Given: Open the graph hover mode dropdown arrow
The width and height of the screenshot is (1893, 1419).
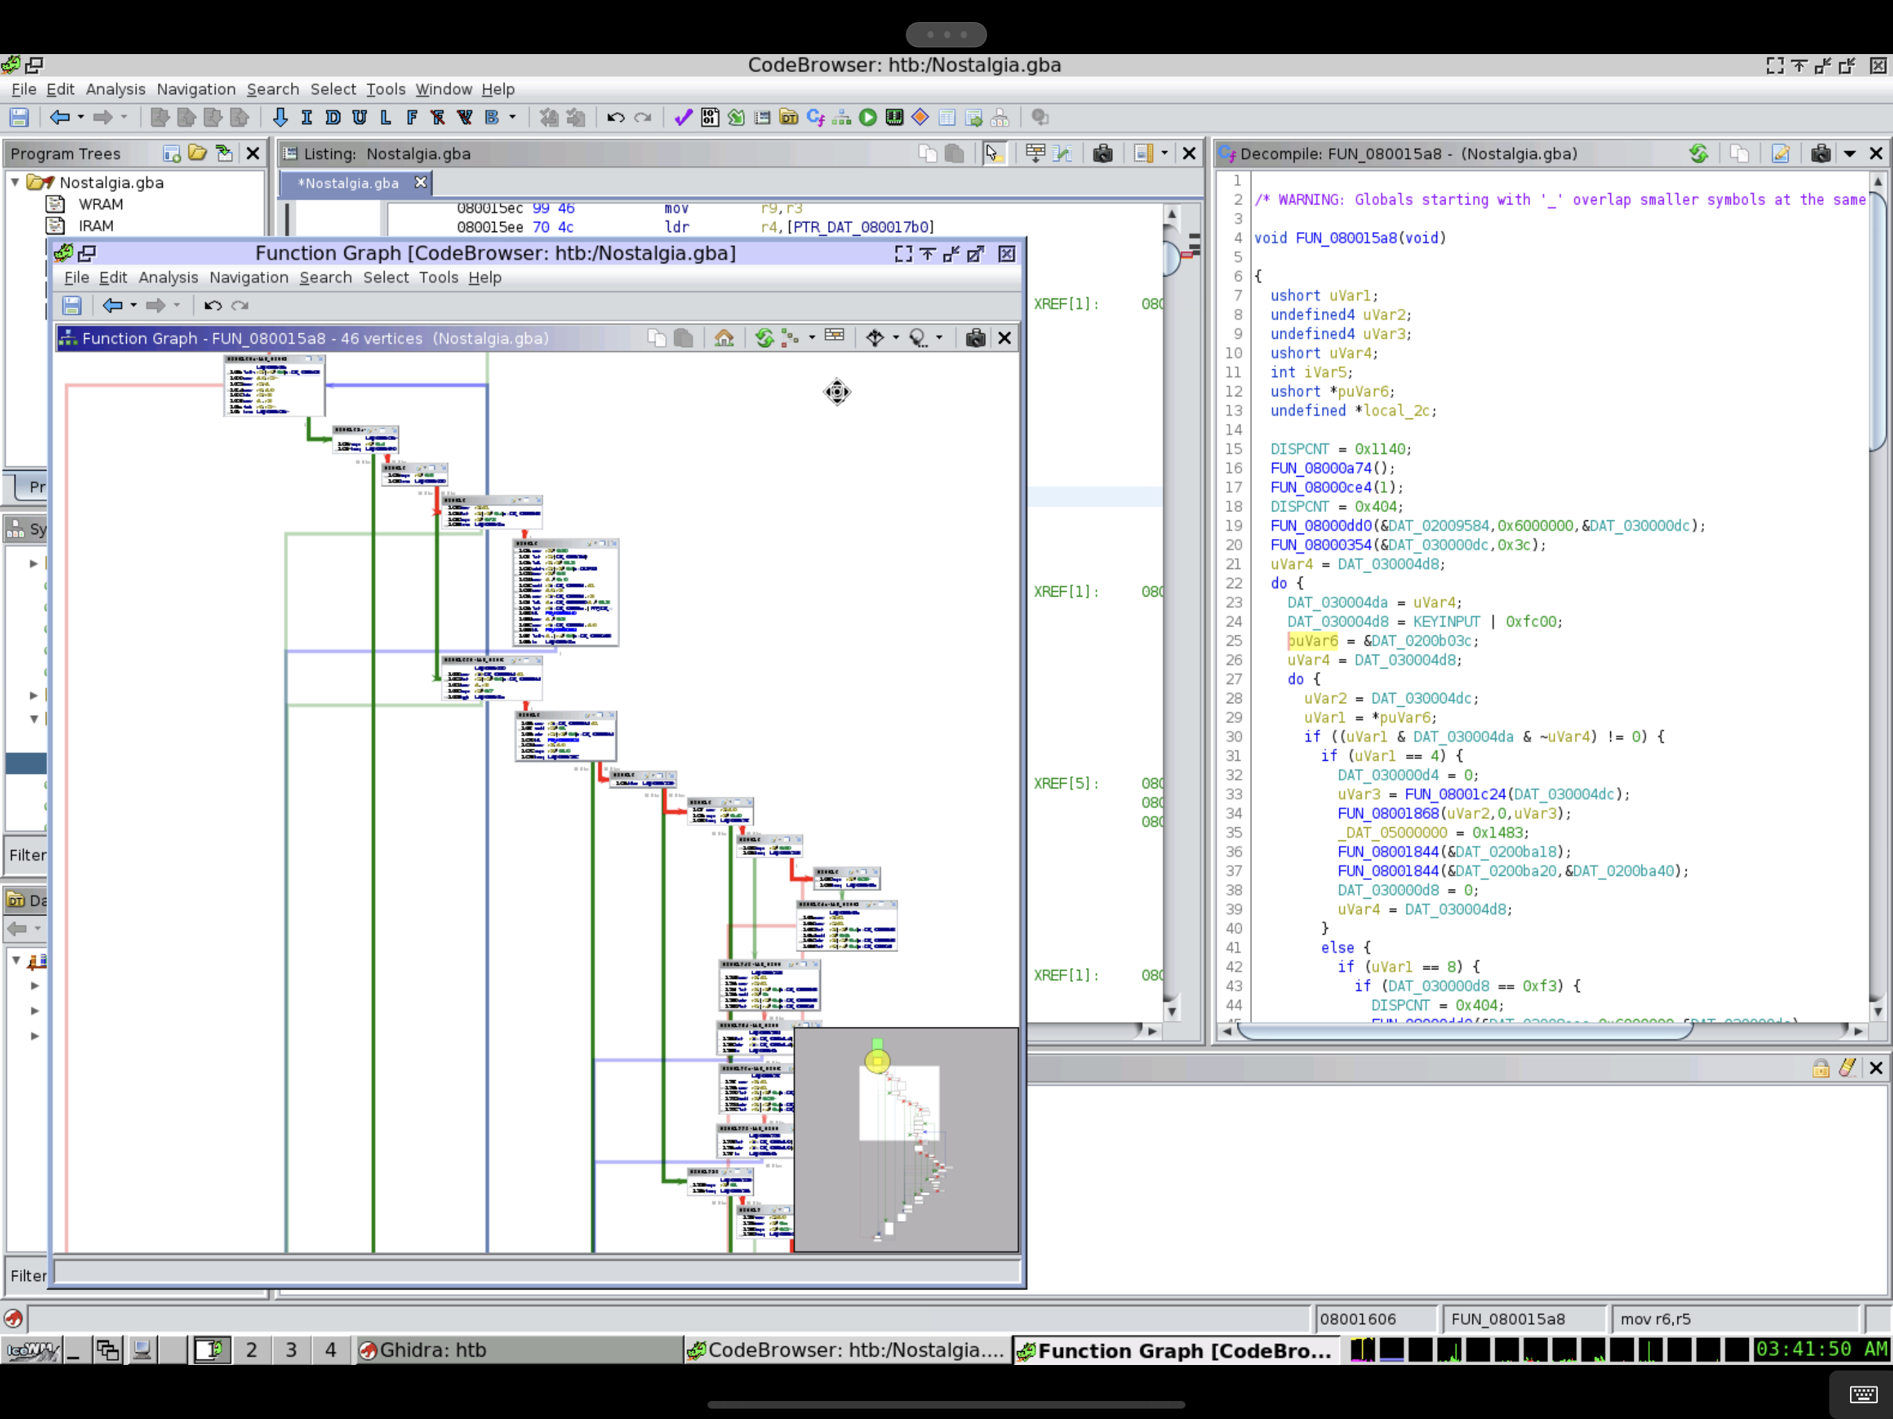Looking at the screenshot, I should click(x=940, y=338).
